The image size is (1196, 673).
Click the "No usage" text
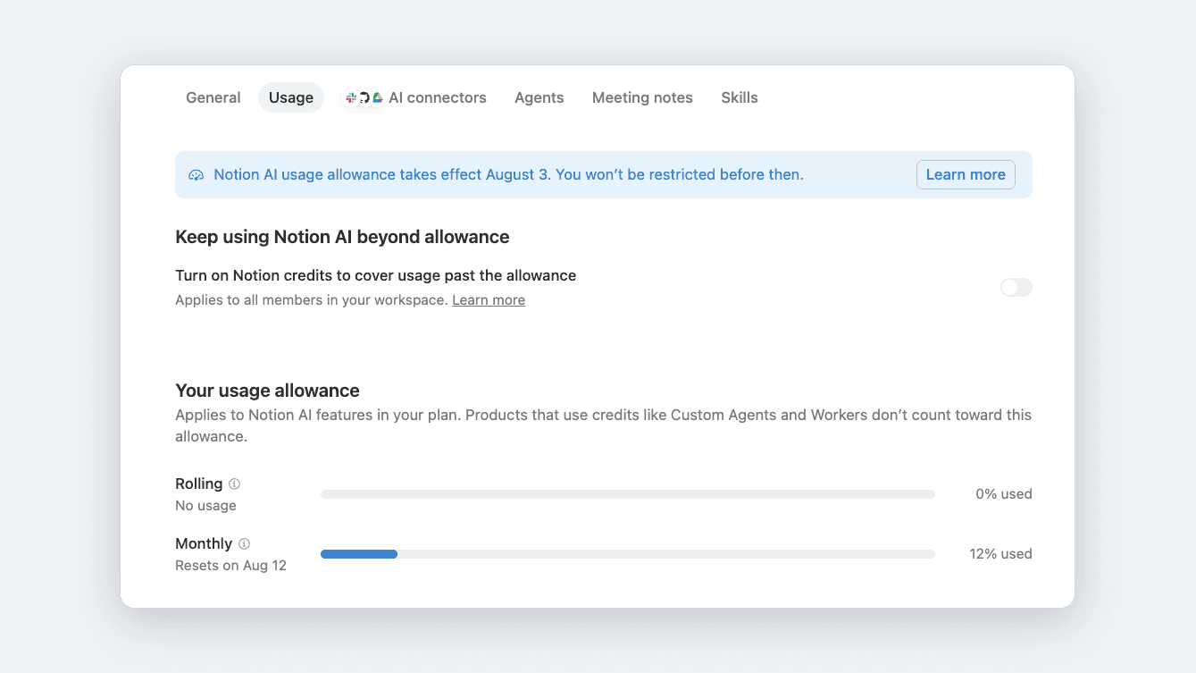[205, 506]
